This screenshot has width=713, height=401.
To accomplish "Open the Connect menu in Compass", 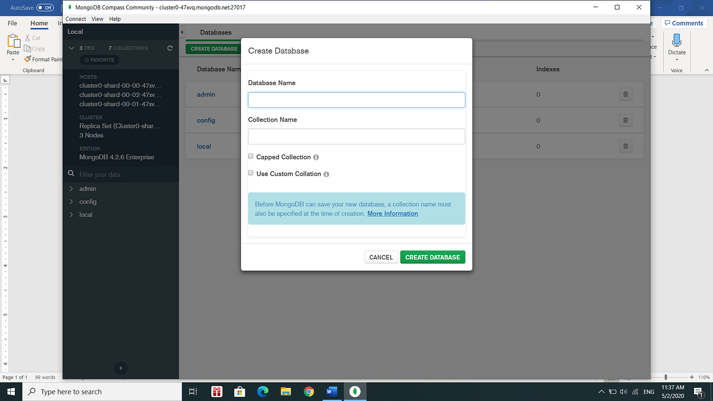I will (75, 19).
